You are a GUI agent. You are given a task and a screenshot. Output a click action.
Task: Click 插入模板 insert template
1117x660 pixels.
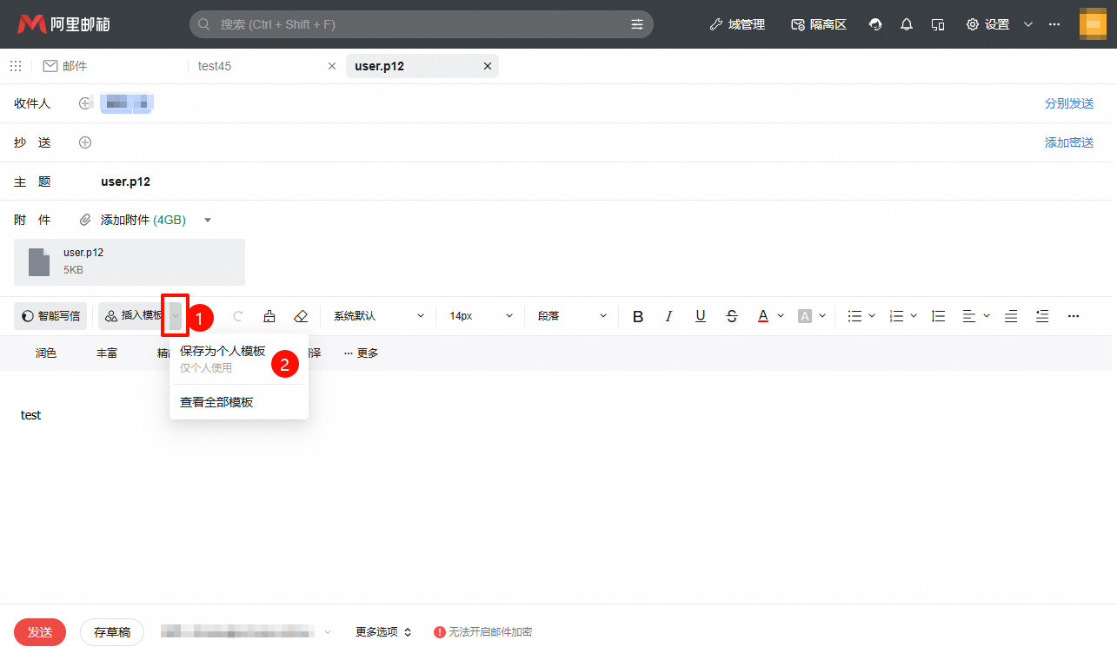click(134, 316)
